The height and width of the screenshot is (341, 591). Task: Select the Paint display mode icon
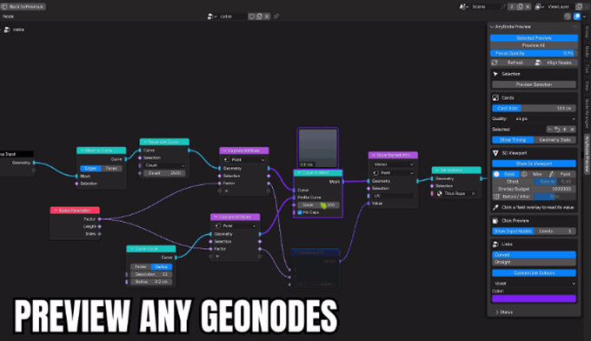[551, 174]
